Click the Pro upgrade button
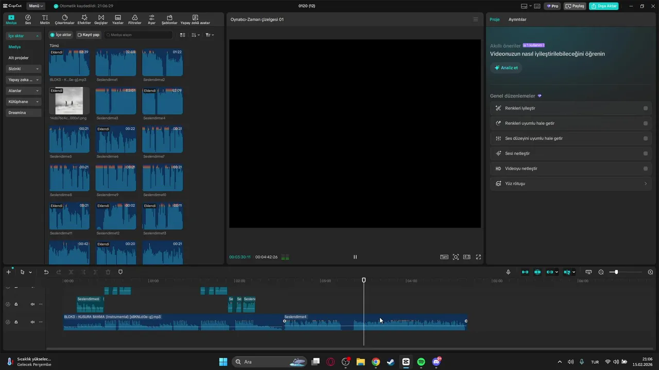This screenshot has width=659, height=370. pyautogui.click(x=553, y=6)
